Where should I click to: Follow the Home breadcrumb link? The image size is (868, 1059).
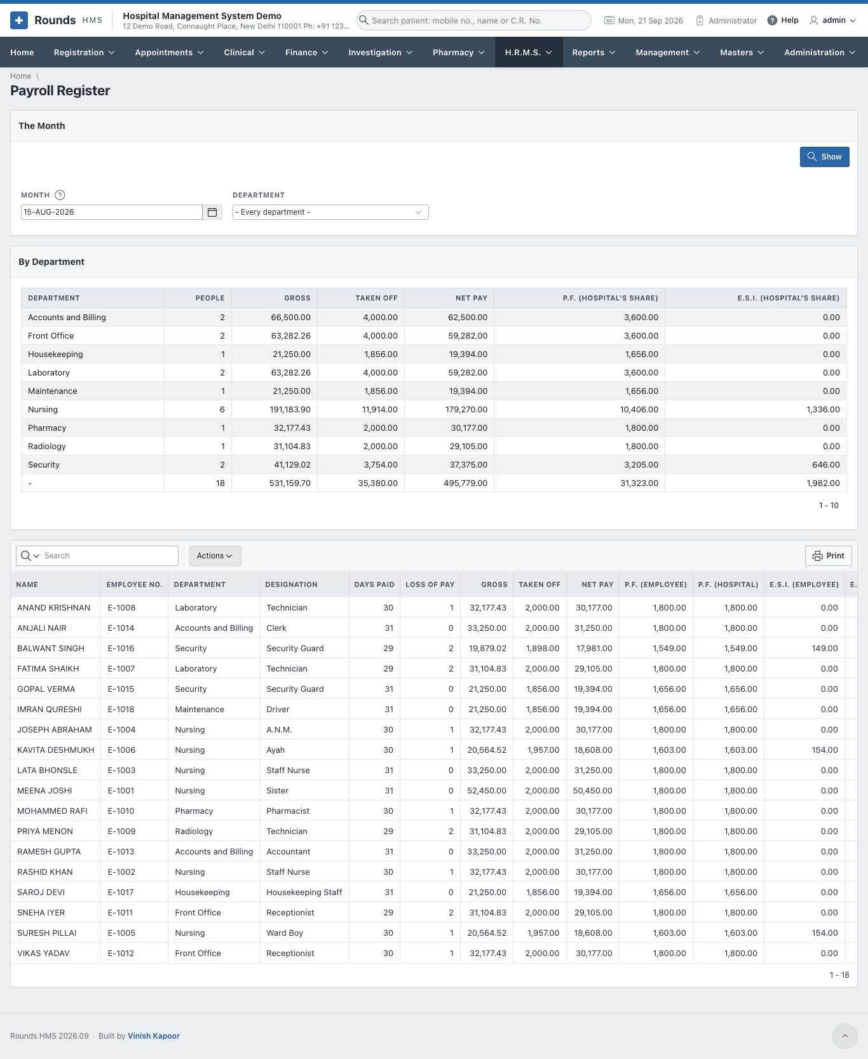pos(20,76)
